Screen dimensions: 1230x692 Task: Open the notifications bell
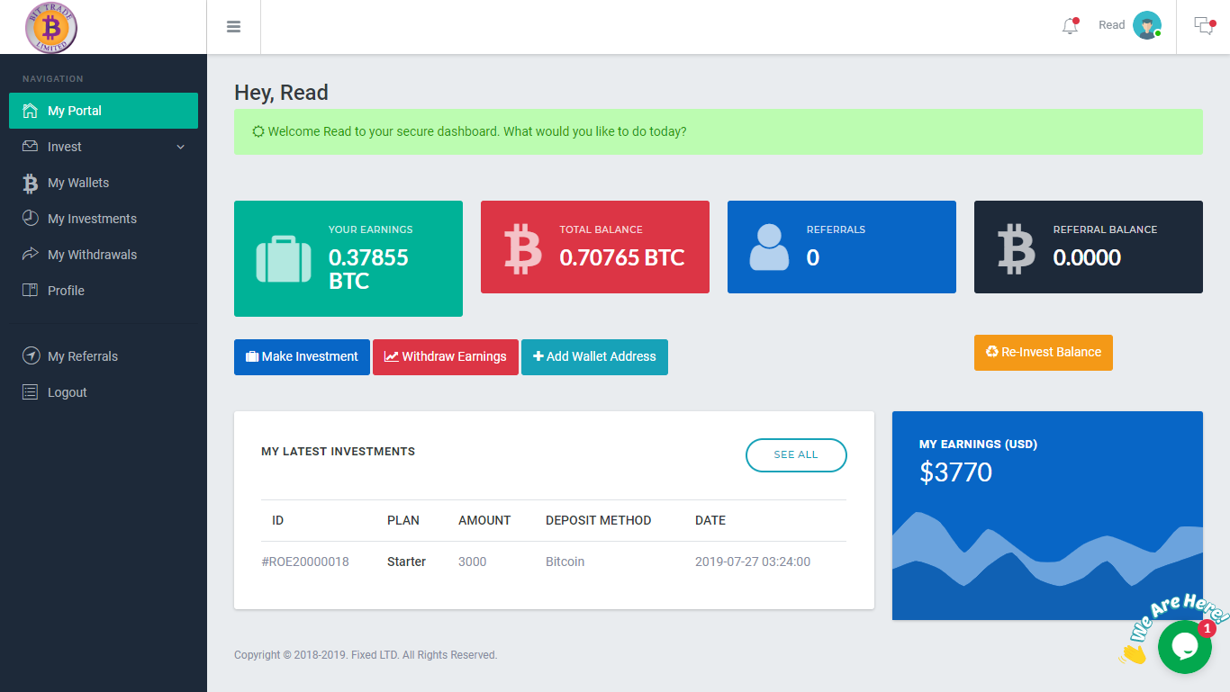[1070, 26]
